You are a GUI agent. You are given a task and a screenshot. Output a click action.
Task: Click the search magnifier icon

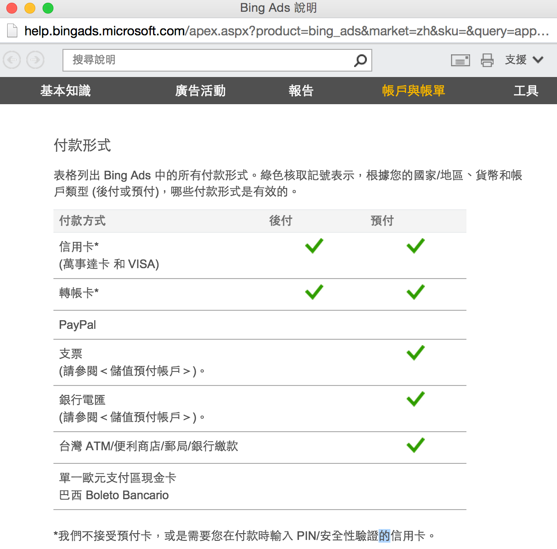tap(360, 60)
